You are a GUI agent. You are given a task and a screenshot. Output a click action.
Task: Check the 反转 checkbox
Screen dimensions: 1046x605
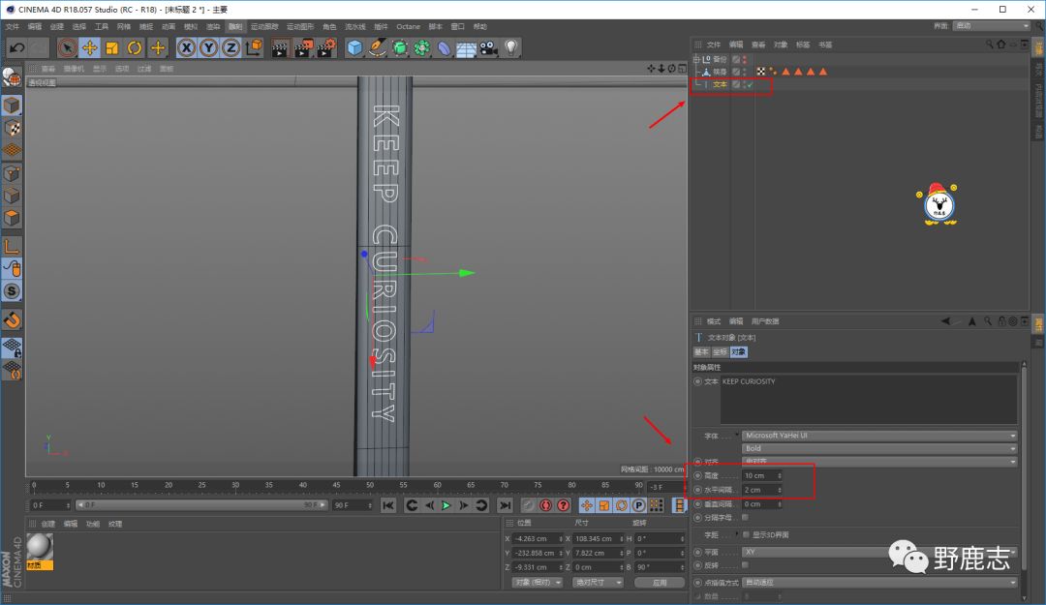pos(745,564)
